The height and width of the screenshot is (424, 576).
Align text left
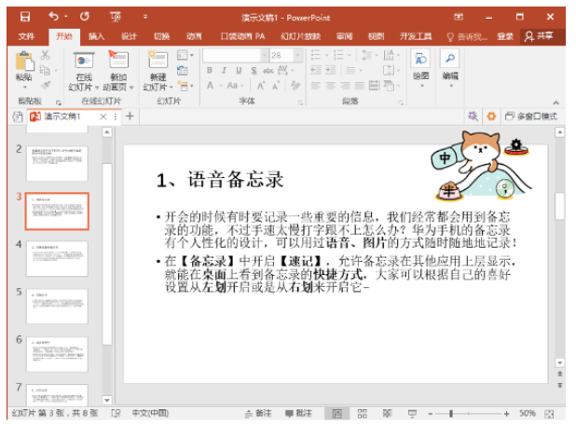click(316, 86)
